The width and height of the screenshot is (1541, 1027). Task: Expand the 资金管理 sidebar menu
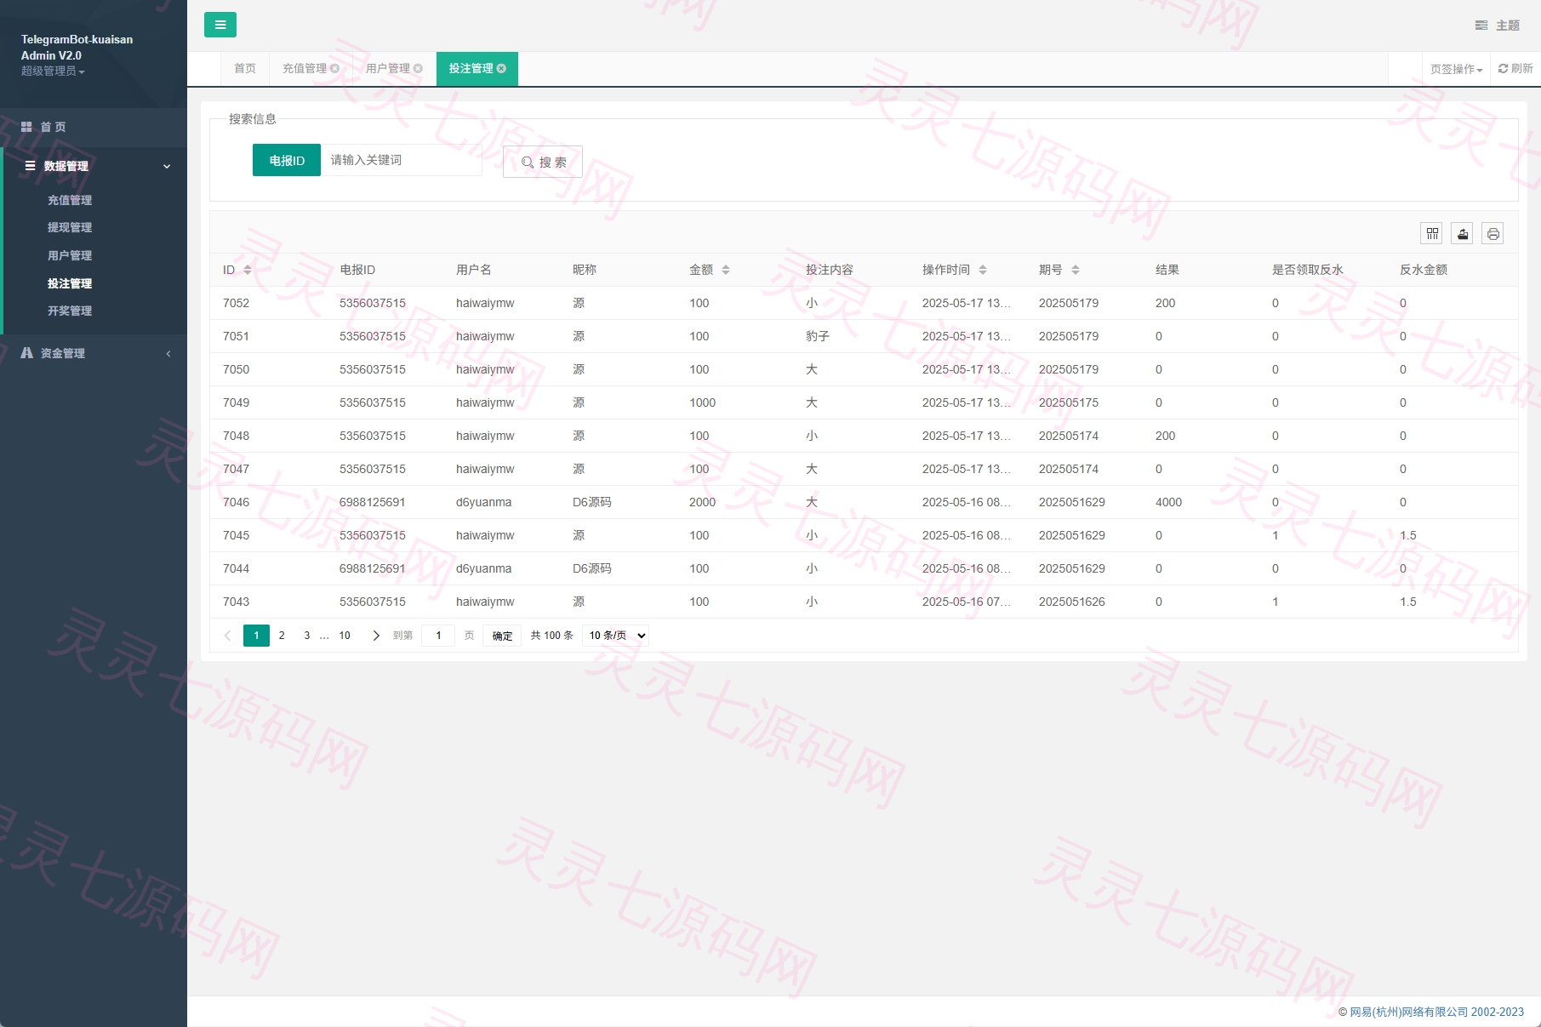94,353
